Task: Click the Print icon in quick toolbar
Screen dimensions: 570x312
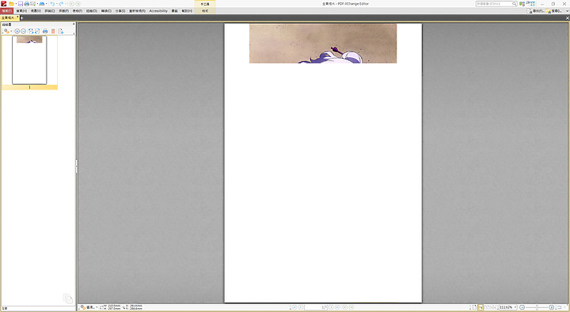Action: pyautogui.click(x=27, y=4)
